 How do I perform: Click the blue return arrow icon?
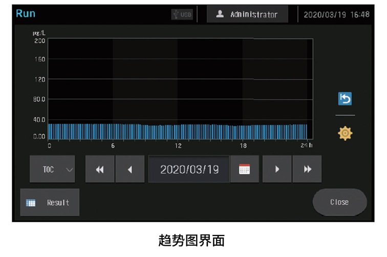tap(345, 99)
